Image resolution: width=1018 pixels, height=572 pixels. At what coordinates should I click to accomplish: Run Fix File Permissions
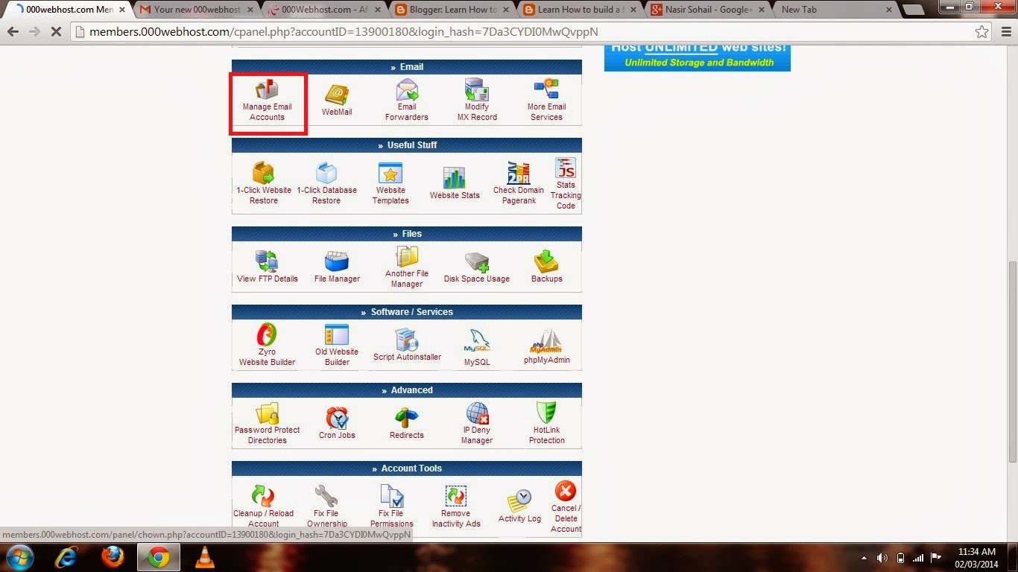[391, 506]
